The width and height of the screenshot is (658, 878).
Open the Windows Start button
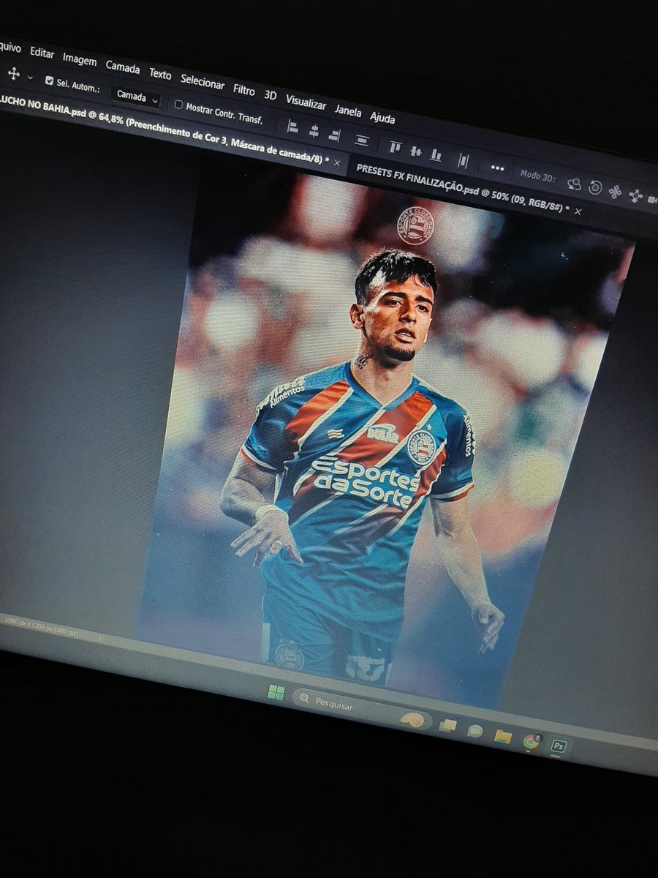click(276, 692)
